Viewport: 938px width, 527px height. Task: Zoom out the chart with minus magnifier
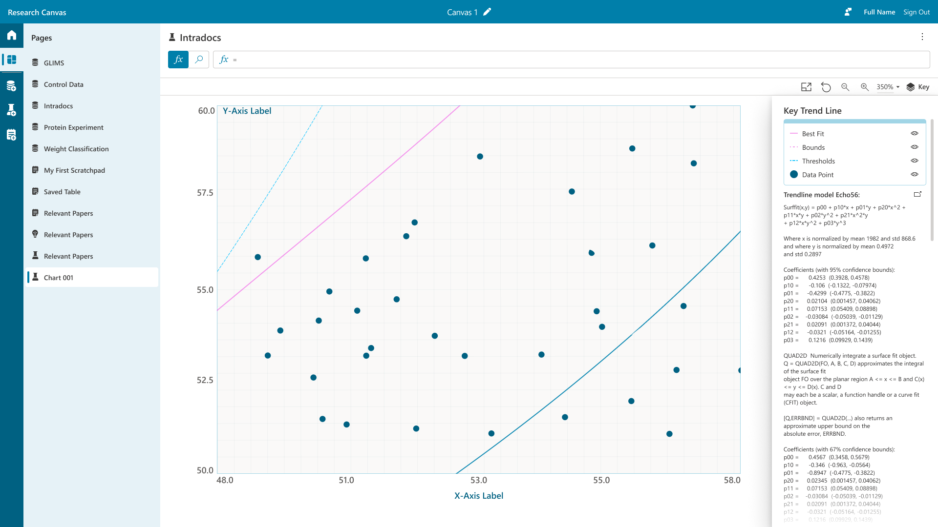pos(845,87)
